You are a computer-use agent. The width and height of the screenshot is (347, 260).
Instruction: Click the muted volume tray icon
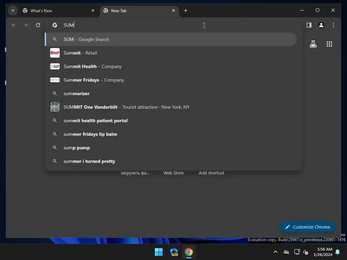click(x=306, y=252)
